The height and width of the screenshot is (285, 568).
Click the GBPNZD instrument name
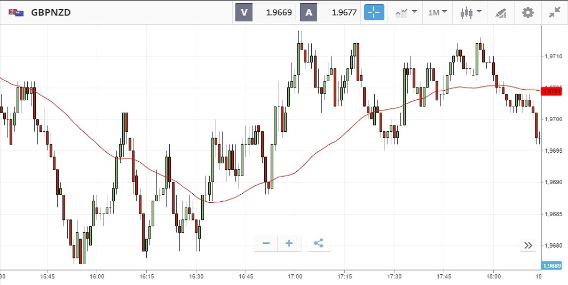[51, 12]
